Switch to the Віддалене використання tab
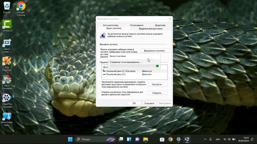 click(x=151, y=28)
